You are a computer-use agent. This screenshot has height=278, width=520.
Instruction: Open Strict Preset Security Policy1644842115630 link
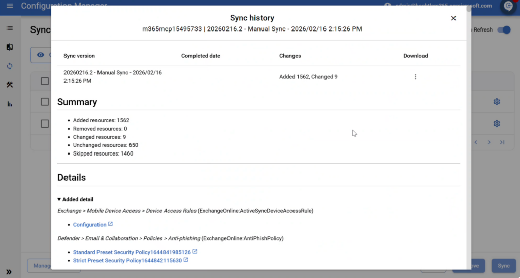(x=127, y=260)
